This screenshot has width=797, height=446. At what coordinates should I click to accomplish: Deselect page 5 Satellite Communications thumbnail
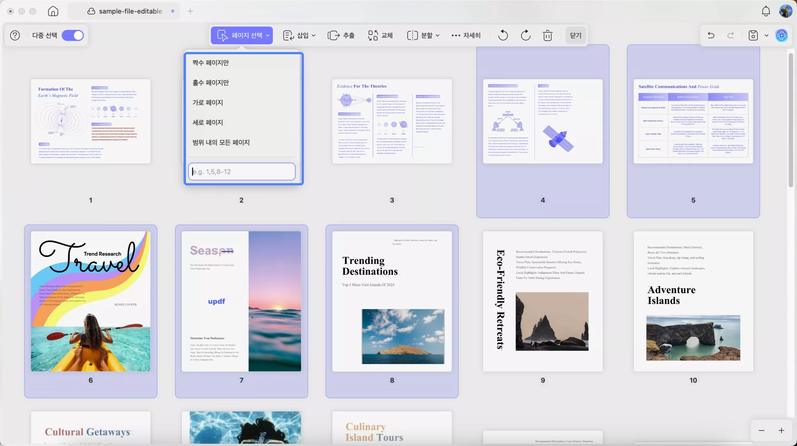(693, 121)
